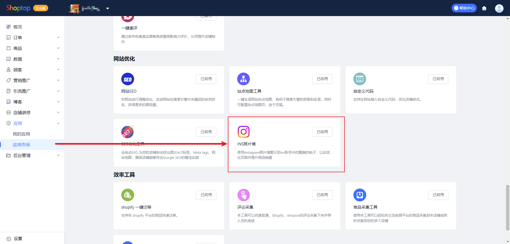Expand the 引流推广 menu chevron
Image resolution: width=510 pixels, height=244 pixels.
pyautogui.click(x=58, y=91)
